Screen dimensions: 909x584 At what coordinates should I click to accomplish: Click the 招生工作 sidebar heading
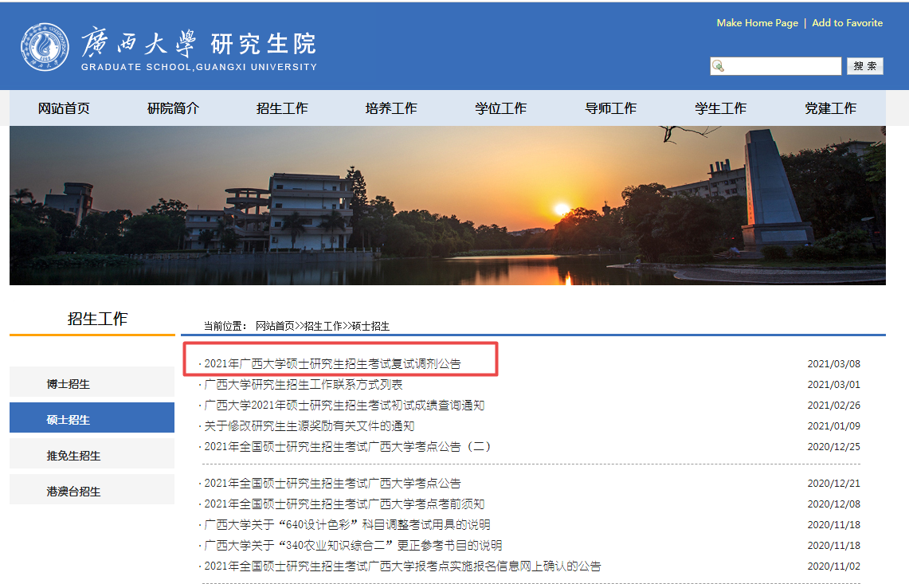tap(97, 319)
